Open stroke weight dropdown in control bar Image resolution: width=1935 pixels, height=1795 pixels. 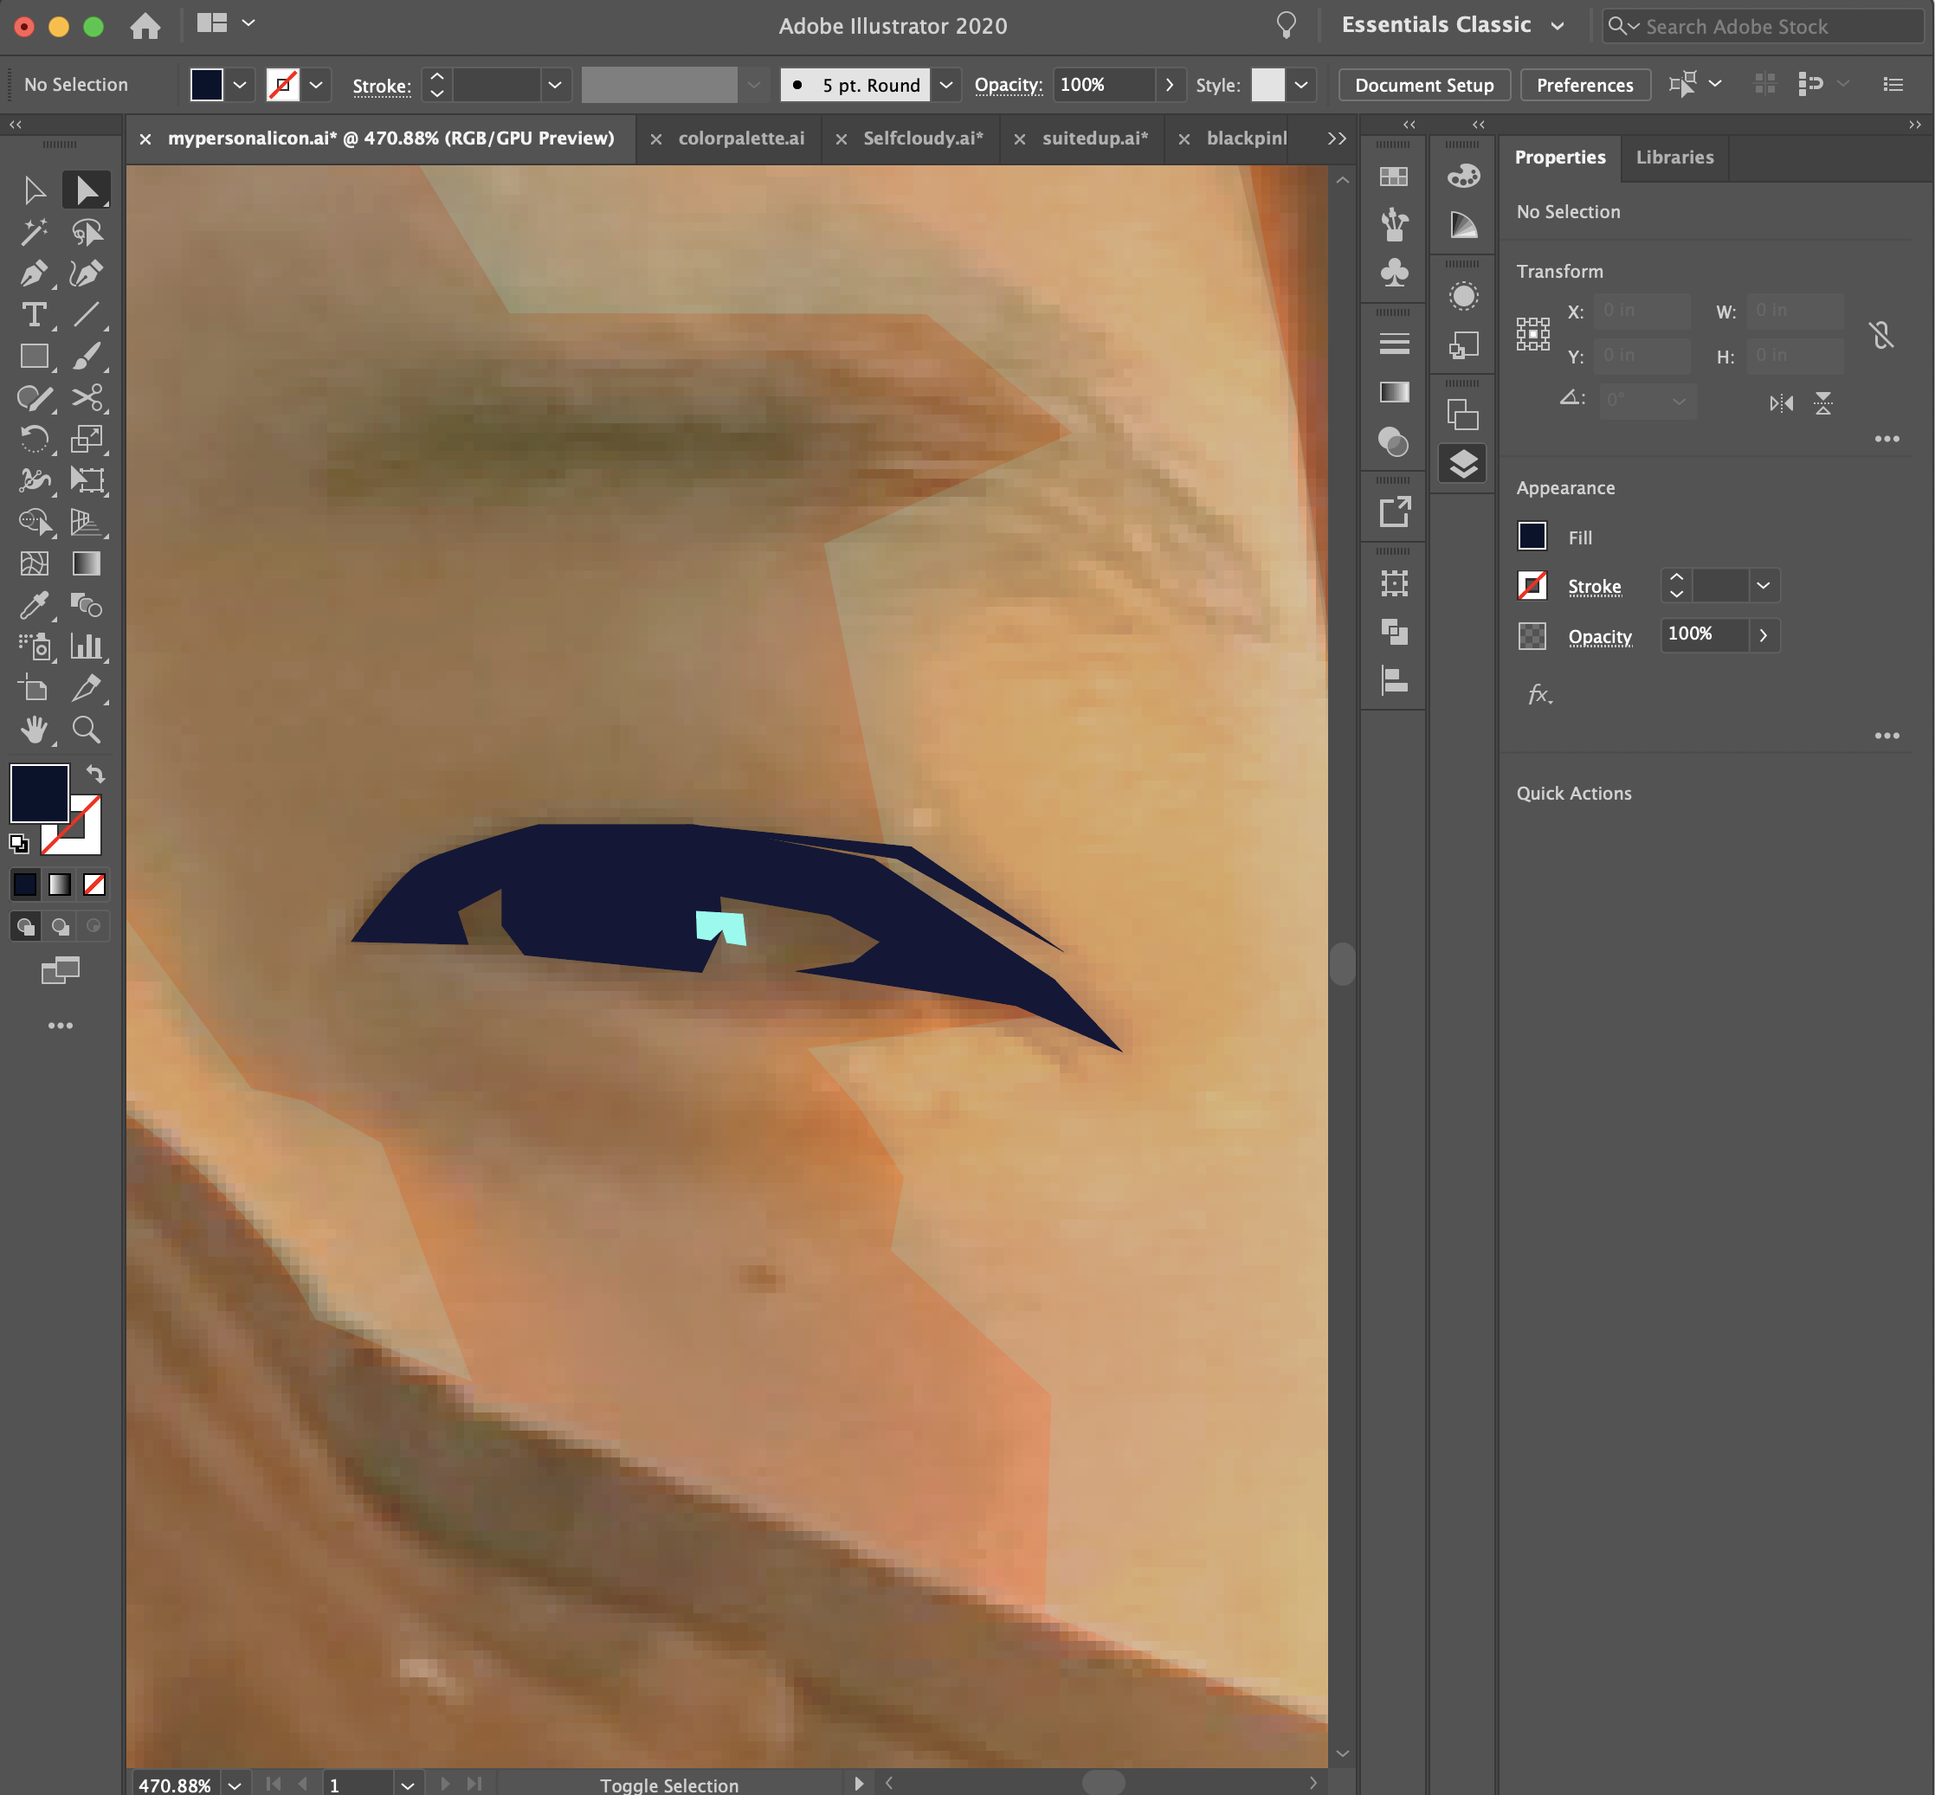[x=555, y=85]
